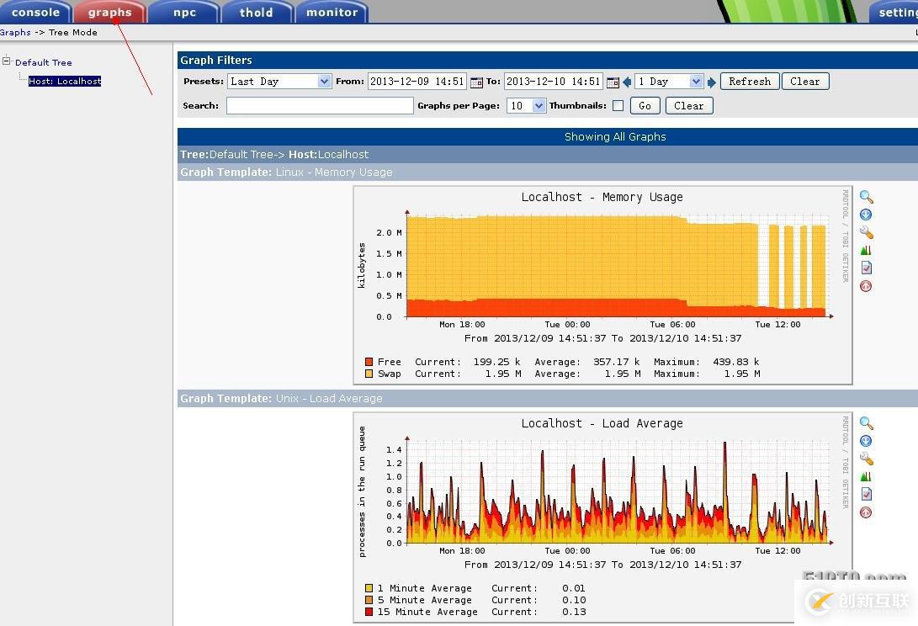This screenshot has width=918, height=626.
Task: Change the Graphs per Page dropdown
Action: [526, 105]
